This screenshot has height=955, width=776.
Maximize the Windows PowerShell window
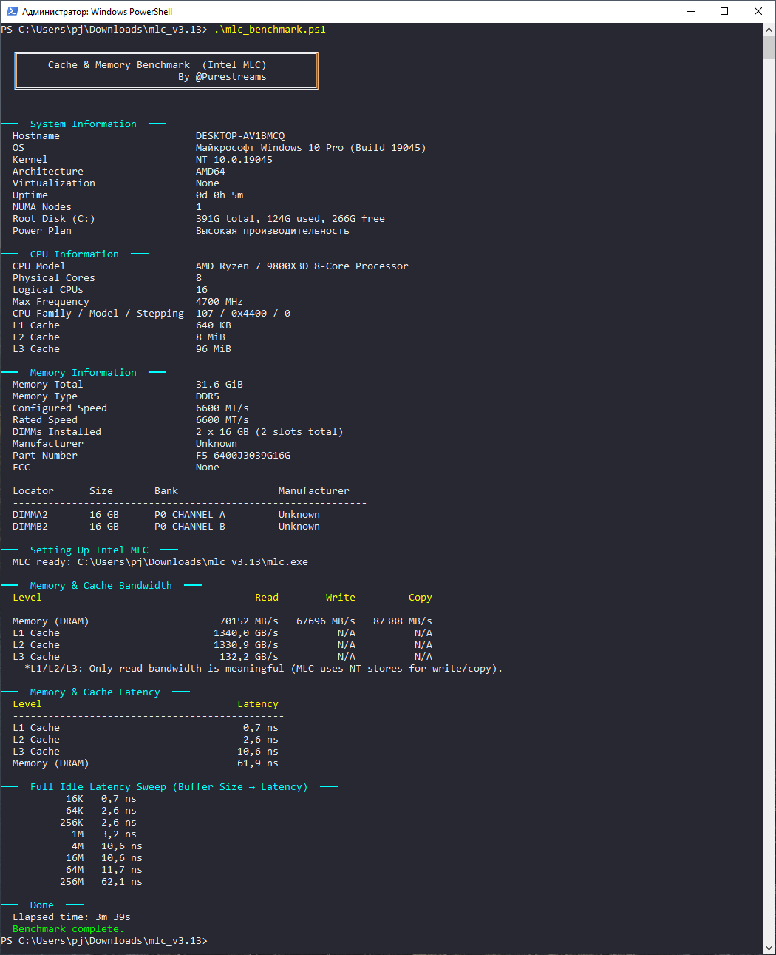724,11
